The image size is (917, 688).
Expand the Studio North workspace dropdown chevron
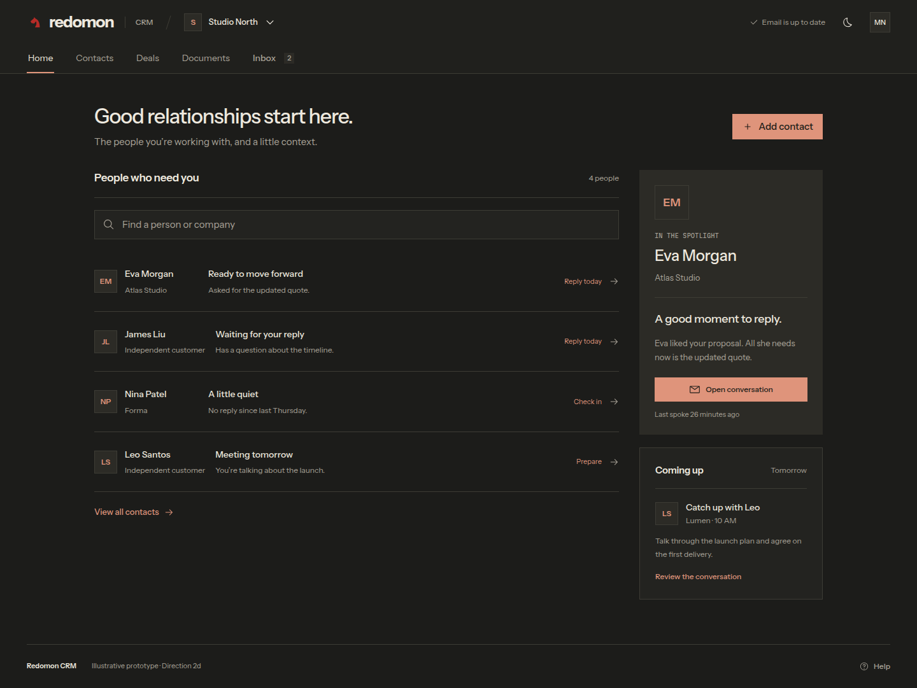tap(270, 22)
